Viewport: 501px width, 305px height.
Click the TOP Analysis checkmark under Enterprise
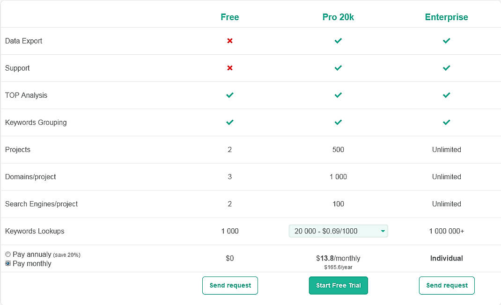(446, 95)
